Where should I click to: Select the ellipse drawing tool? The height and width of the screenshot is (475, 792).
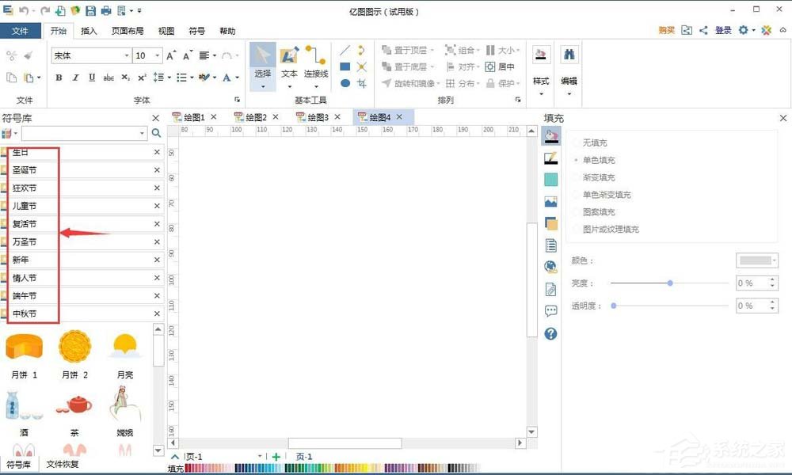click(x=344, y=83)
